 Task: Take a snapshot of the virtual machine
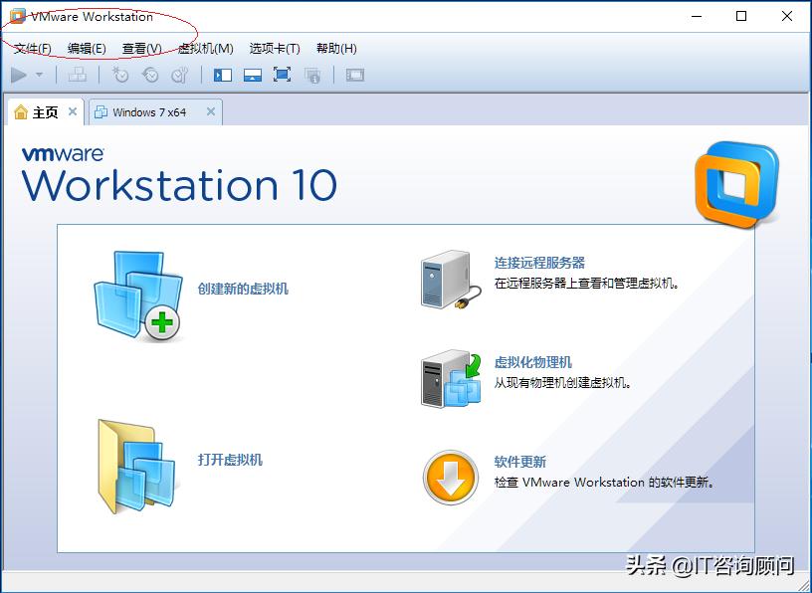pyautogui.click(x=119, y=75)
